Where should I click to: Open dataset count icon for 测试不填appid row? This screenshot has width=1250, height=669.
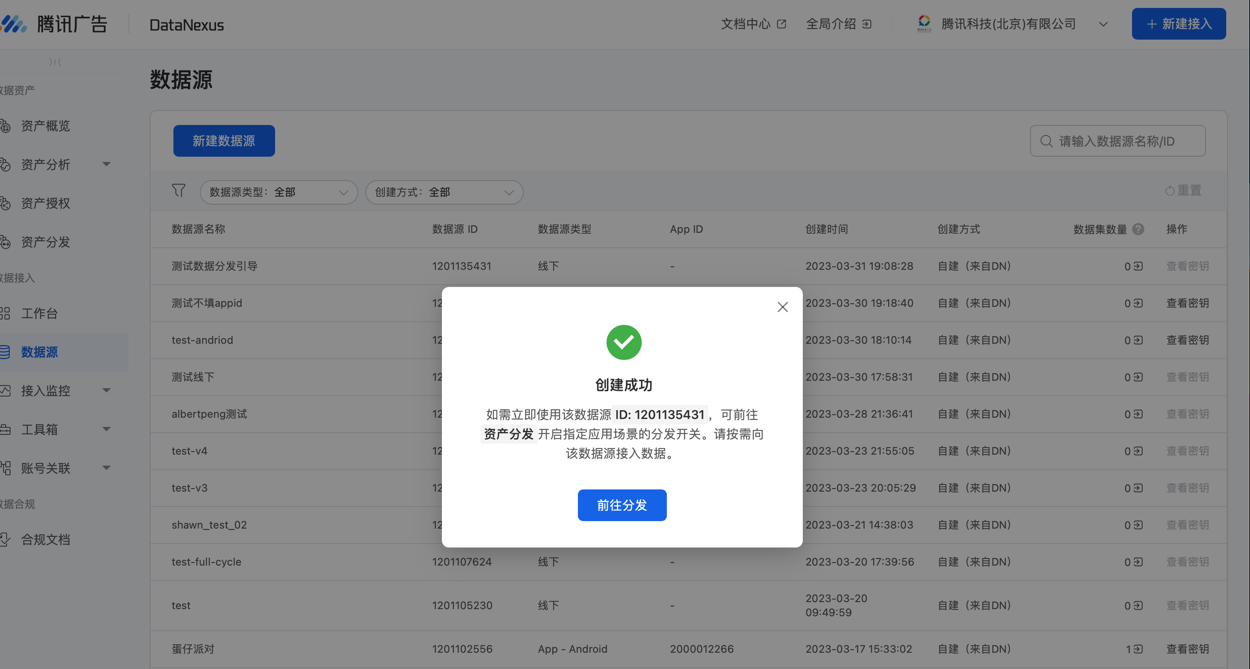[x=1138, y=303]
